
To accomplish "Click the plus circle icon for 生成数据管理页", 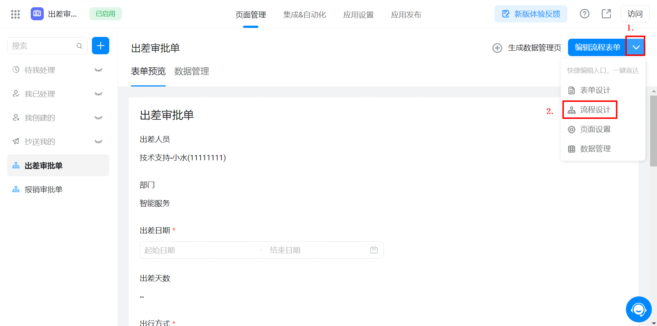I will (497, 48).
